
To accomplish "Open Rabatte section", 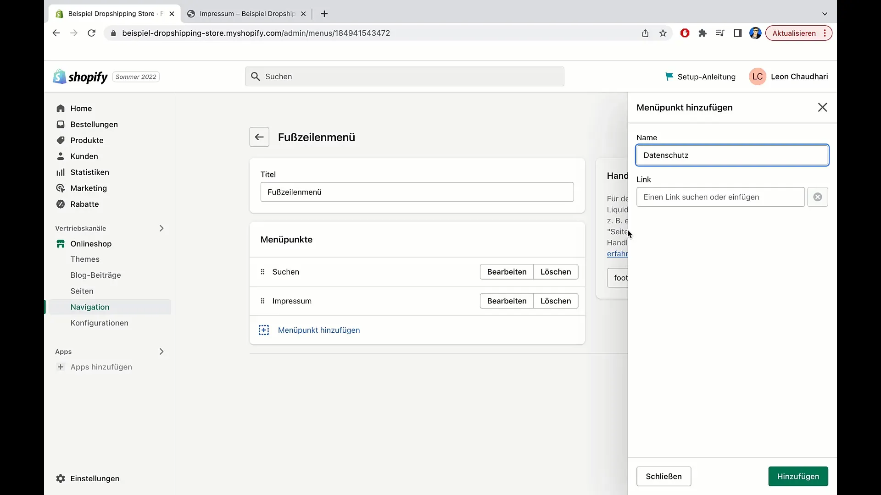I will (x=84, y=204).
